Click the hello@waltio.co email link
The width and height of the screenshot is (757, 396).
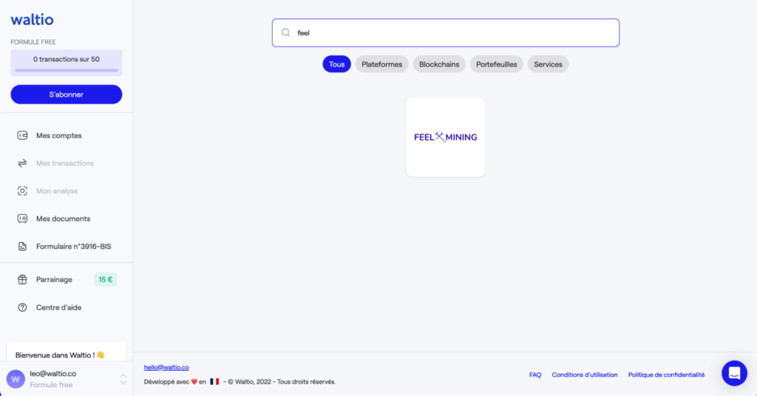point(166,367)
